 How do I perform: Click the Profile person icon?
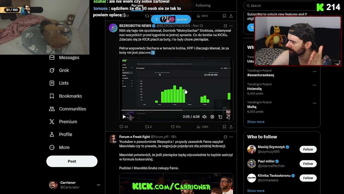pyautogui.click(x=52, y=134)
